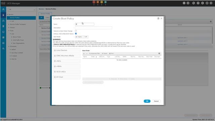This screenshot has height=121, width=215.
Task: Click the warnings teal status icon
Action: click(x=105, y=2)
